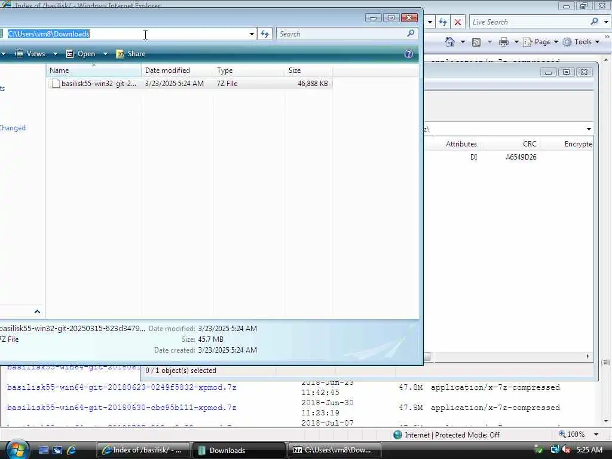Launch Internet Explorer from quick launch

(x=72, y=451)
